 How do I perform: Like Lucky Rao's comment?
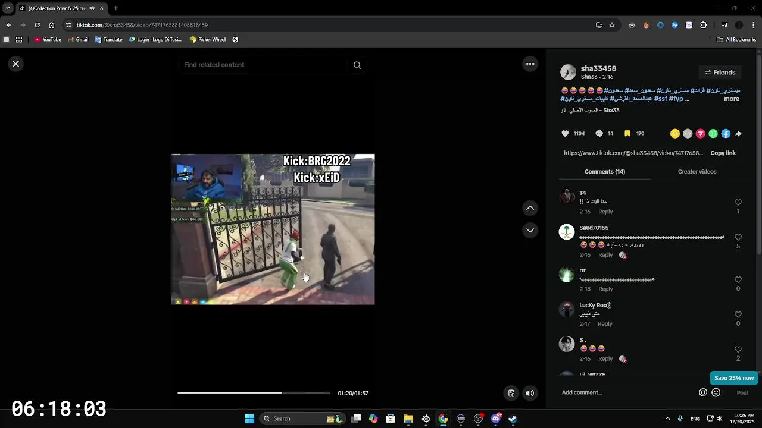(738, 315)
